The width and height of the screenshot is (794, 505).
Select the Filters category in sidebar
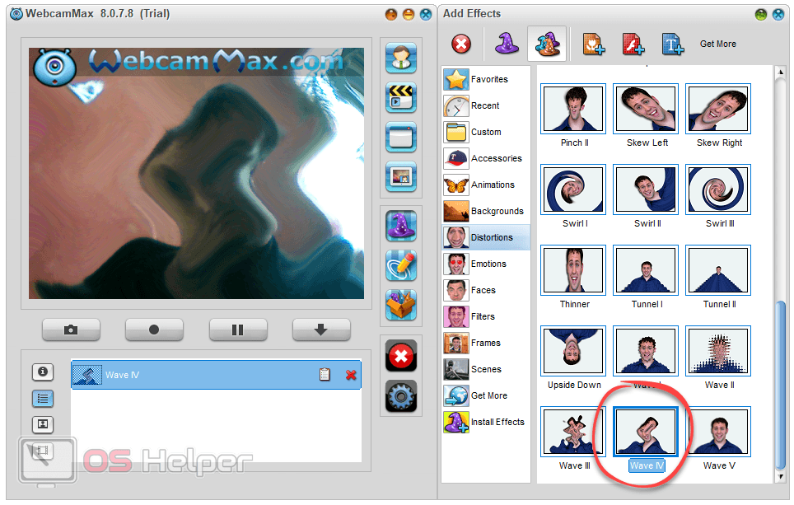point(482,316)
